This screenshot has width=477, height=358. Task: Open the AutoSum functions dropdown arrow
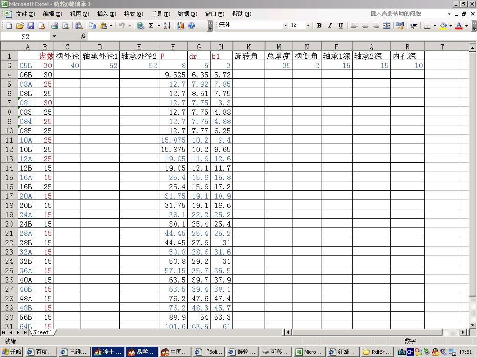pos(159,26)
